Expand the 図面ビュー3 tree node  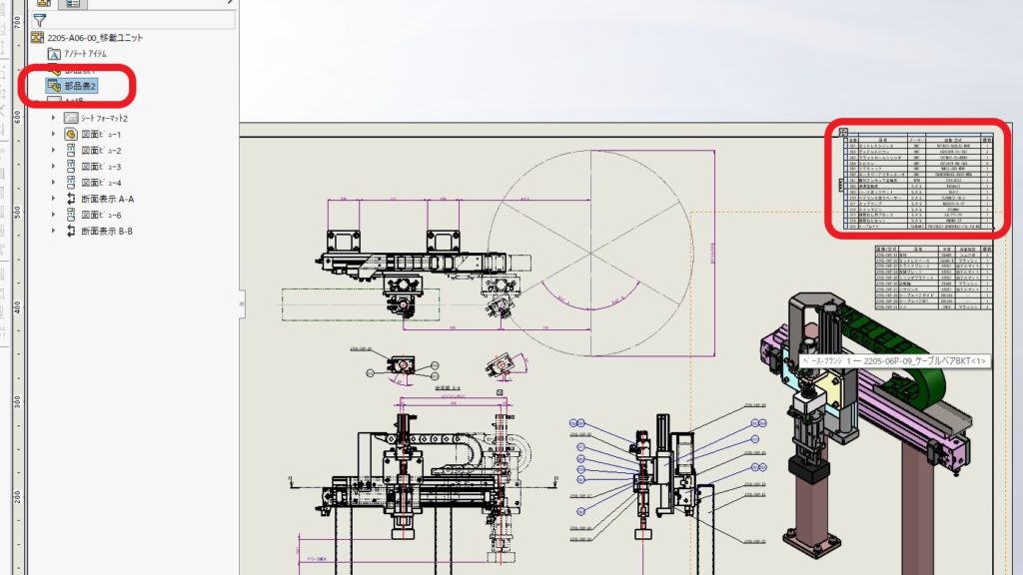[53, 167]
